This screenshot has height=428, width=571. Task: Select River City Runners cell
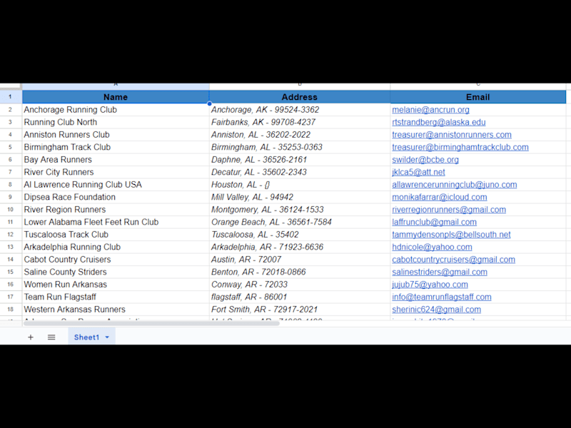pos(116,172)
